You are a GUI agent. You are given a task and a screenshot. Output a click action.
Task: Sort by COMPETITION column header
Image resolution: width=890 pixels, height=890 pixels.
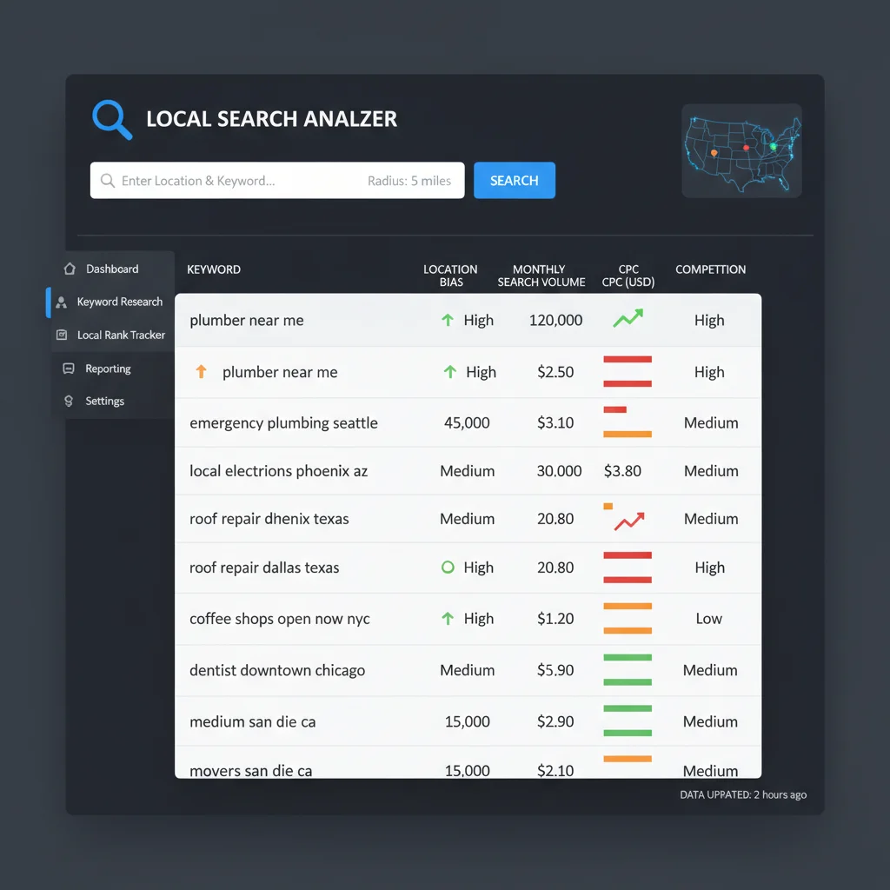click(710, 269)
